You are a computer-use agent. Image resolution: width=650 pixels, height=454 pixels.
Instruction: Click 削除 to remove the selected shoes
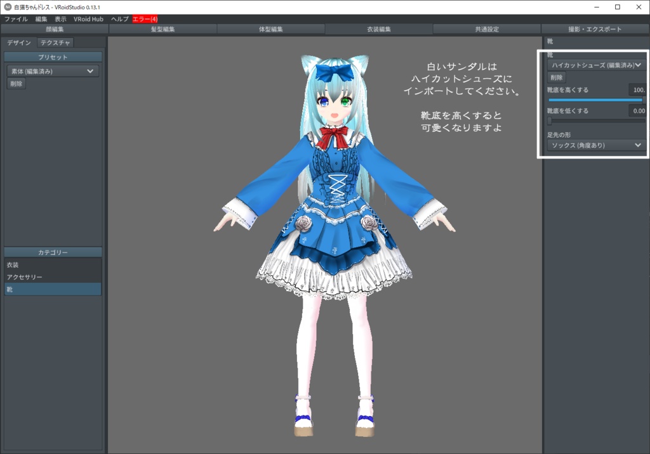556,77
